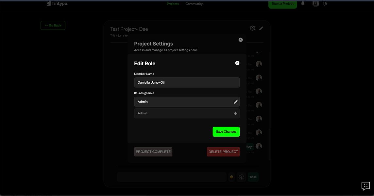Open notifications bell icon
Image resolution: width=374 pixels, height=196 pixels.
click(x=303, y=4)
